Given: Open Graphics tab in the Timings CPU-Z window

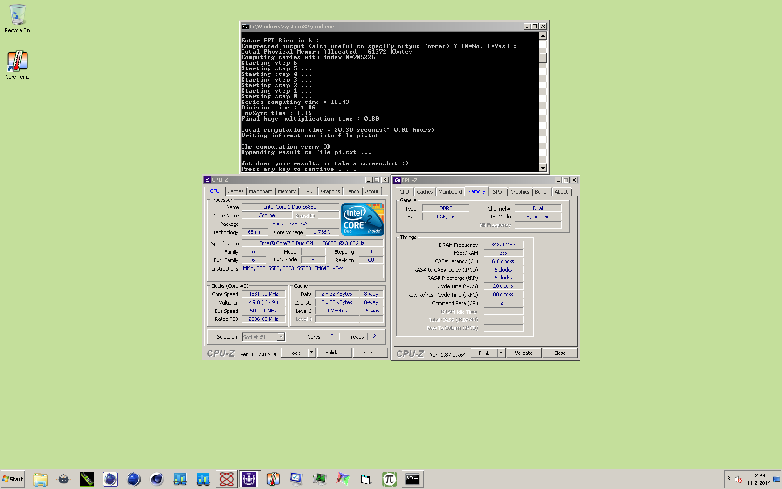Looking at the screenshot, I should (520, 192).
